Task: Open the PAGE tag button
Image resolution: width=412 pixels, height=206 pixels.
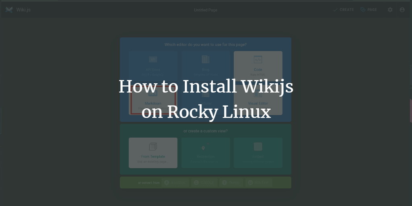Action: pyautogui.click(x=369, y=10)
